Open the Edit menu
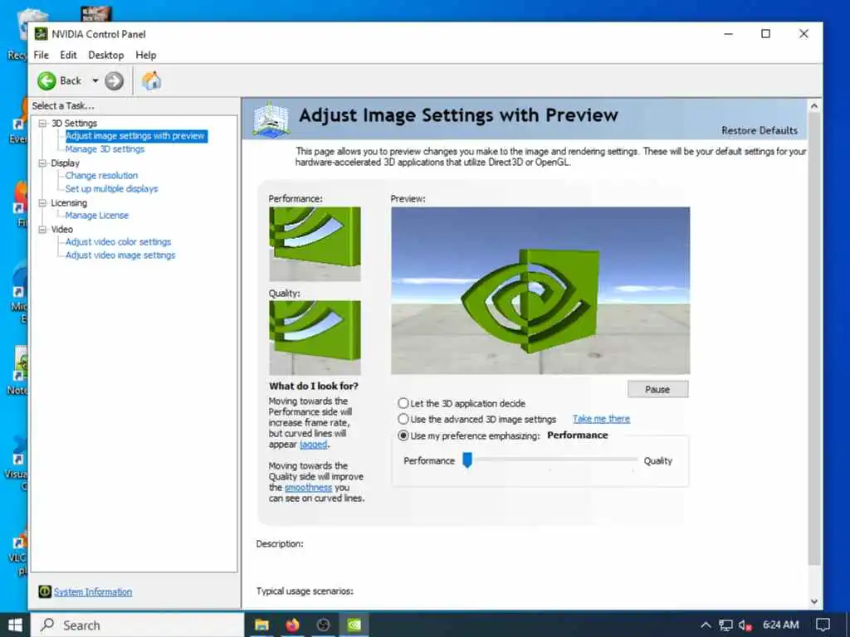The height and width of the screenshot is (637, 850). 68,55
